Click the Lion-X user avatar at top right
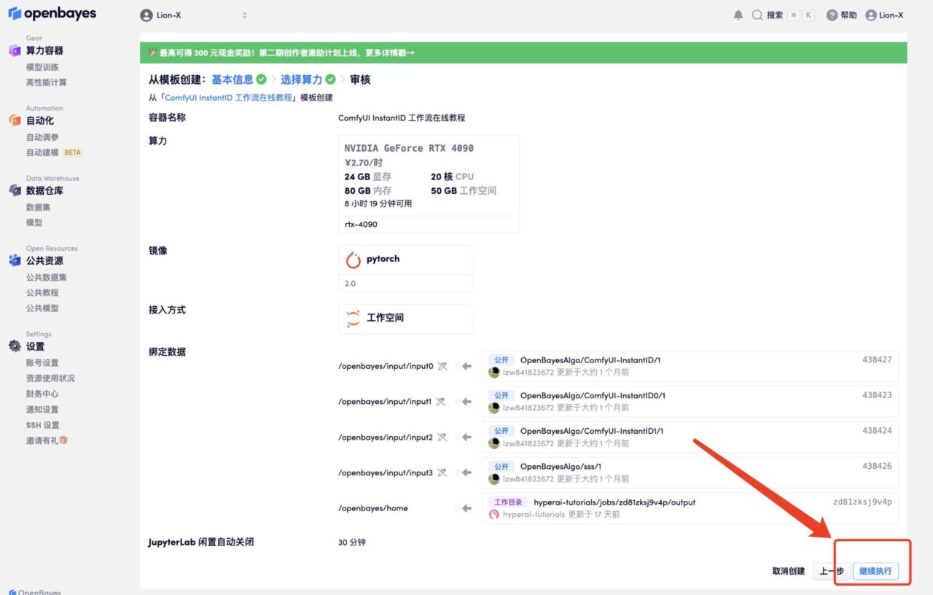Viewport: 933px width, 595px height. [870, 15]
